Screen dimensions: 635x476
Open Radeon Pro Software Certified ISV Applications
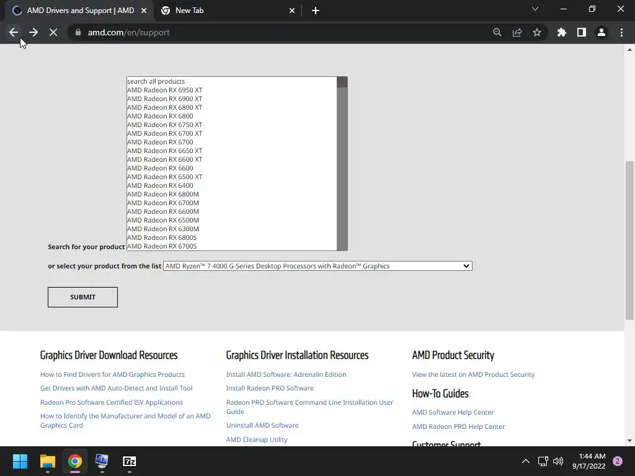point(112,402)
